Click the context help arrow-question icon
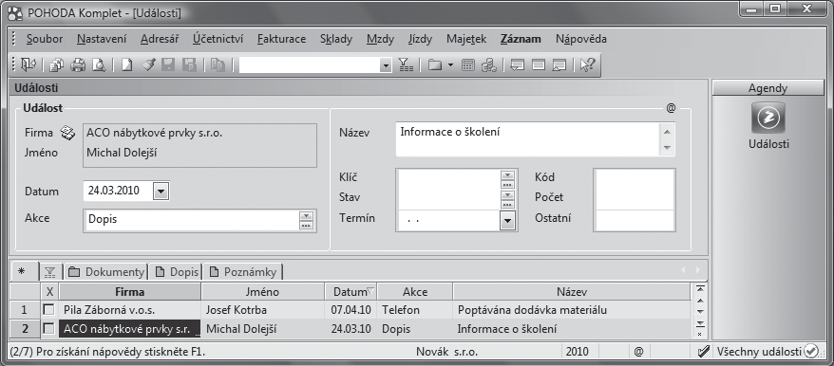Image resolution: width=834 pixels, height=366 pixels. pos(587,64)
